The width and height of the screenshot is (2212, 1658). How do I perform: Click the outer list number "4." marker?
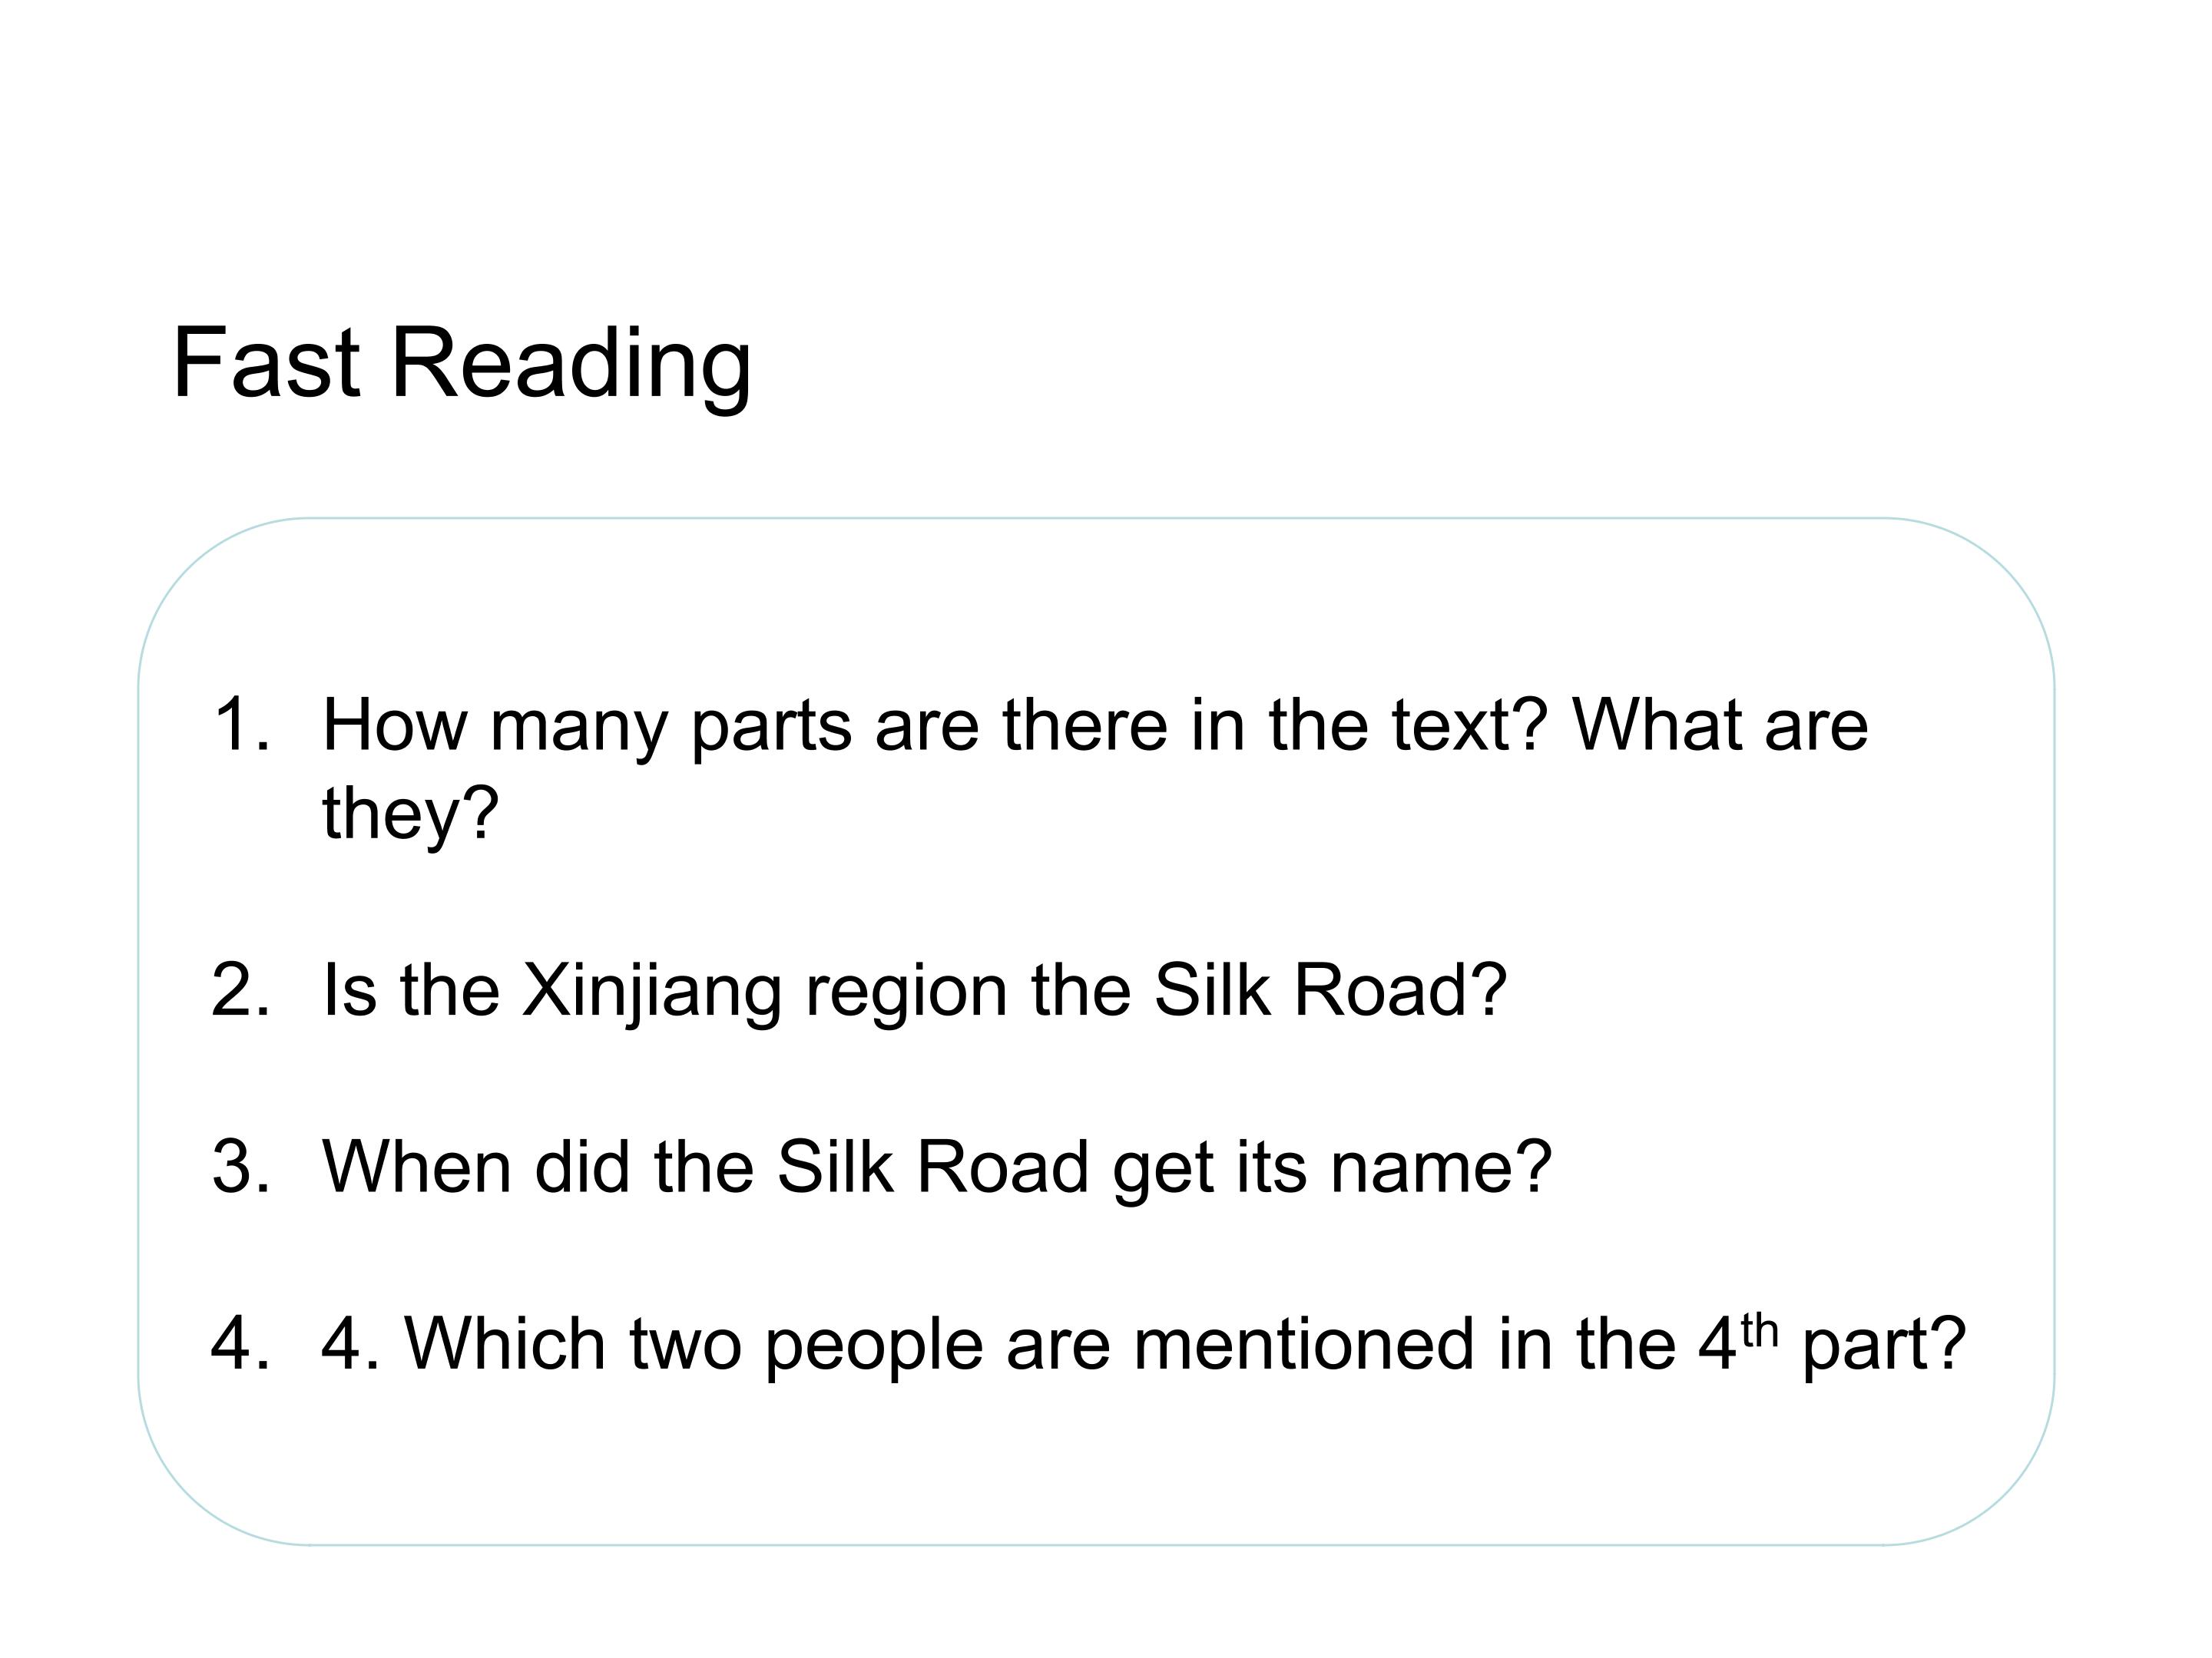(241, 1343)
